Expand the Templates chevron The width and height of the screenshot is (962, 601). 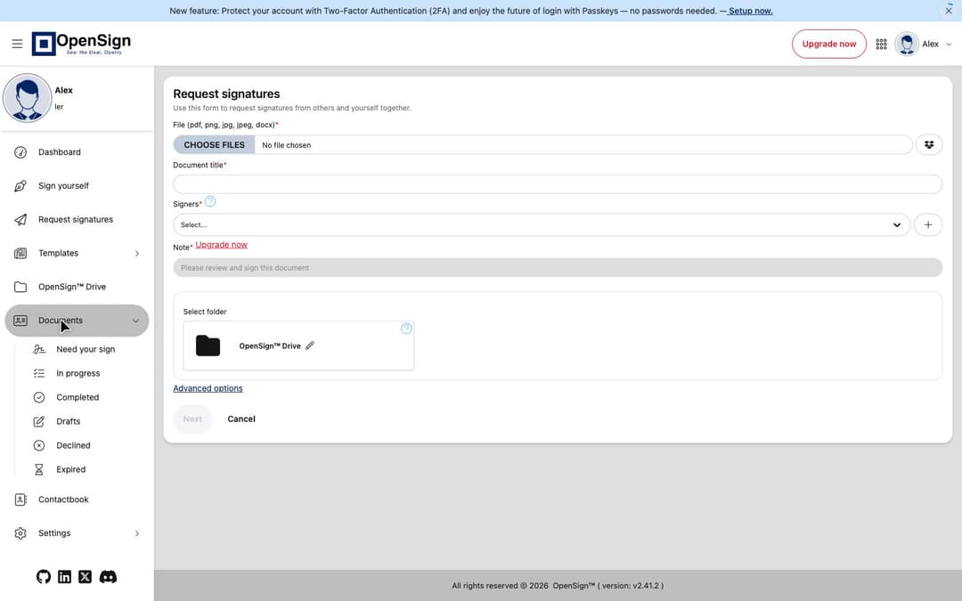coord(137,253)
